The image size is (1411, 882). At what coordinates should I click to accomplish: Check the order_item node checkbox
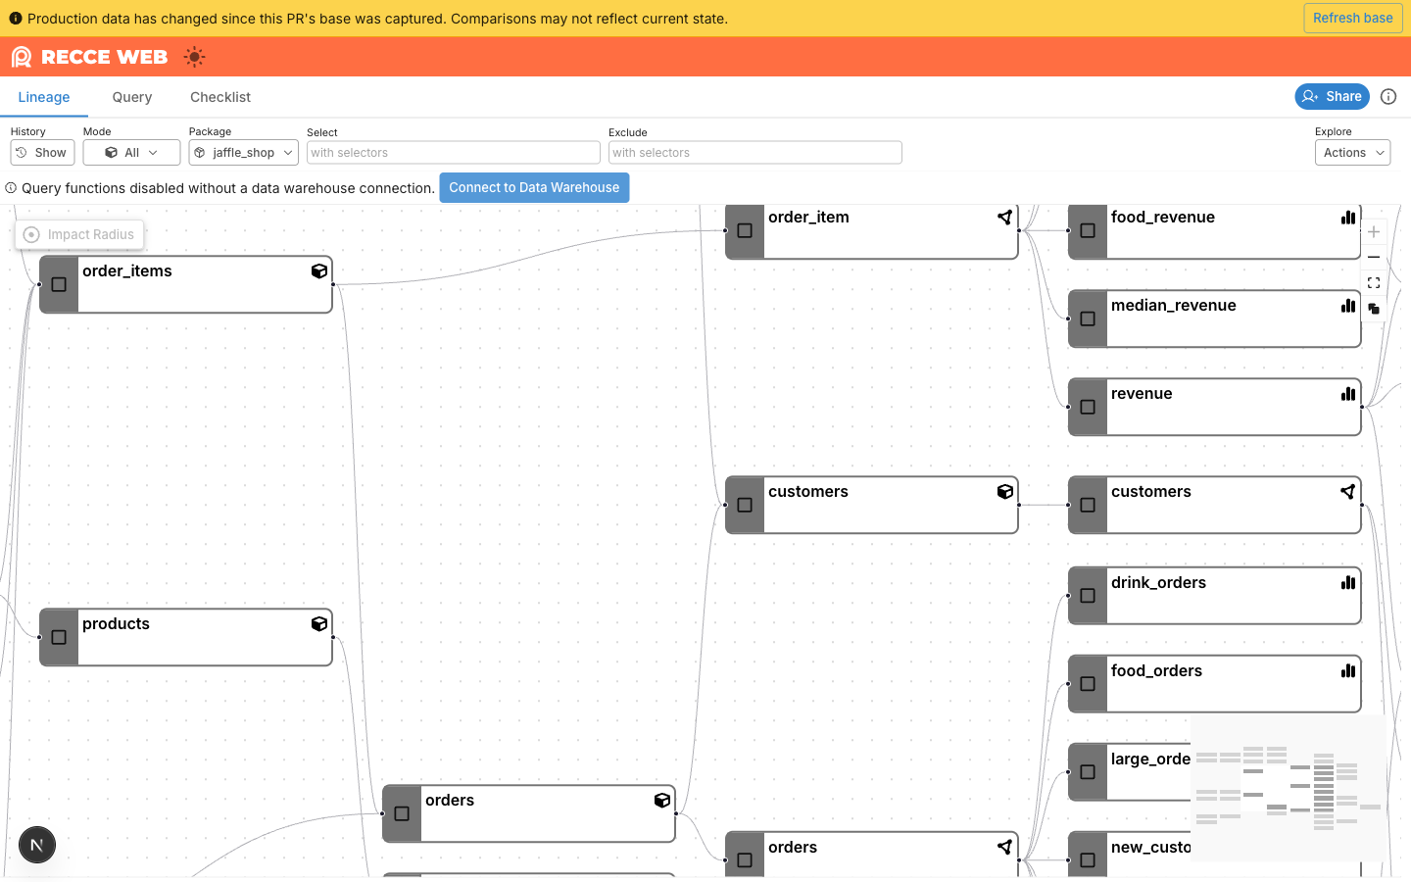click(745, 230)
